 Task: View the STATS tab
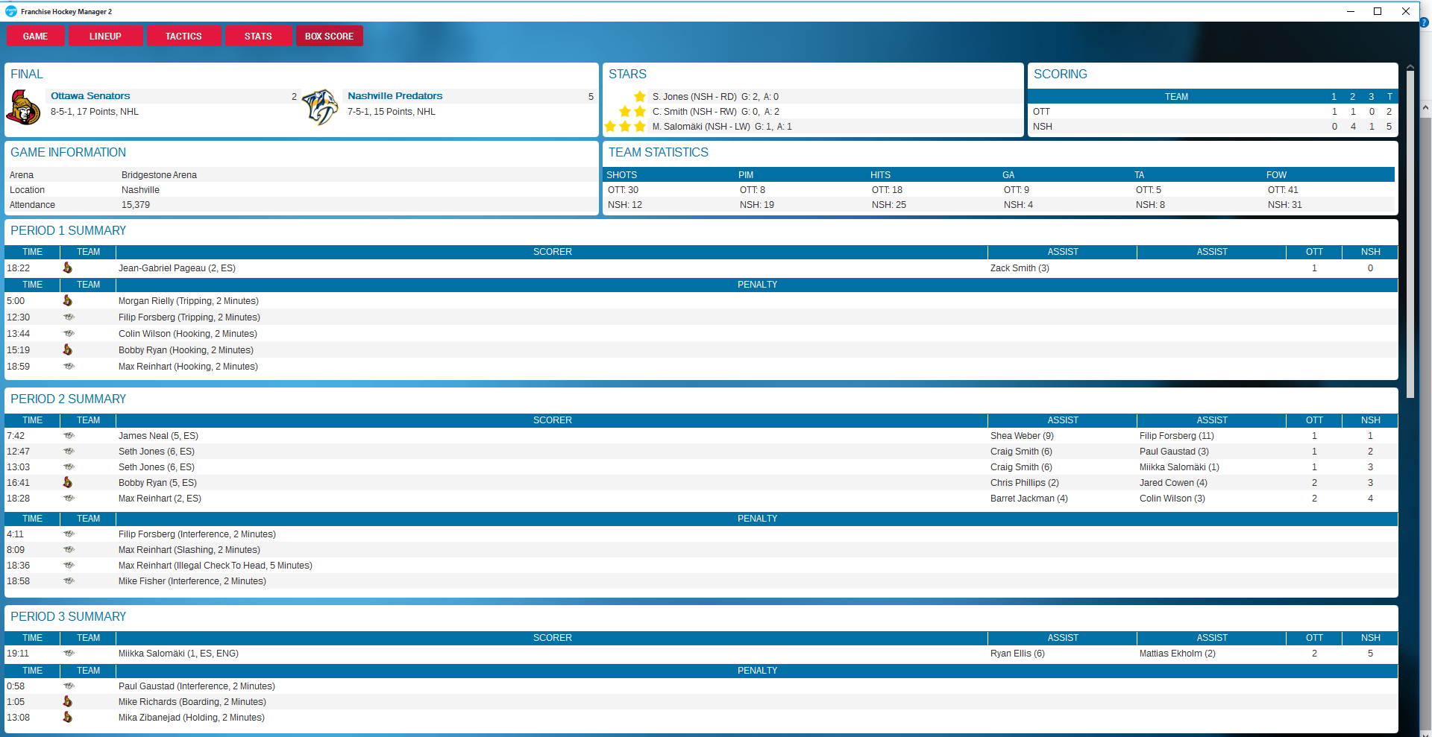(x=258, y=36)
